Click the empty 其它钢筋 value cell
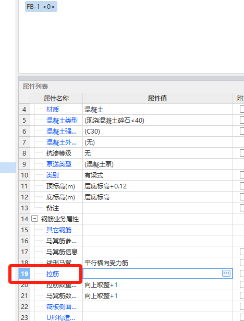 [x=157, y=230]
